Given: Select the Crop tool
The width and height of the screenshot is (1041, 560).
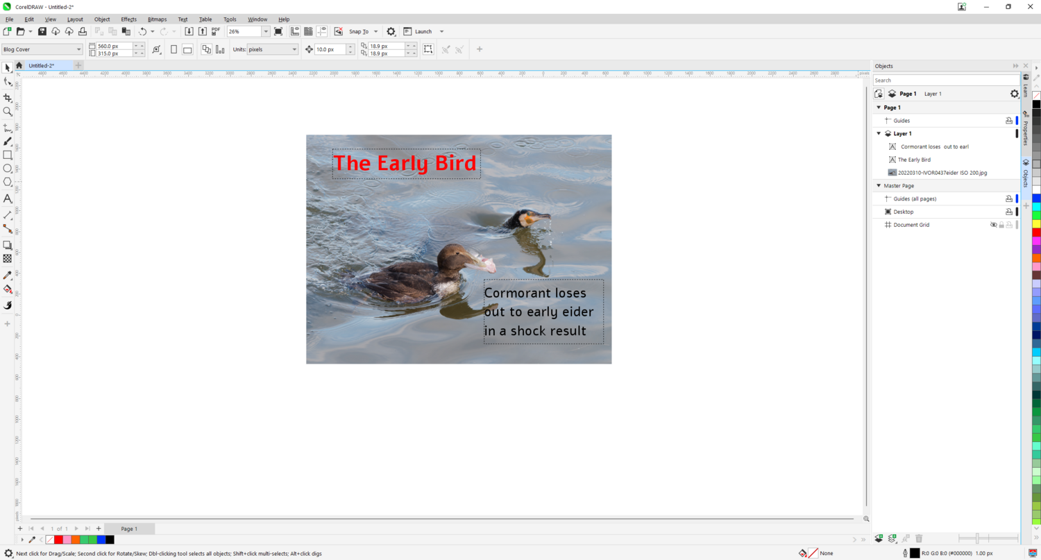Looking at the screenshot, I should pyautogui.click(x=8, y=98).
